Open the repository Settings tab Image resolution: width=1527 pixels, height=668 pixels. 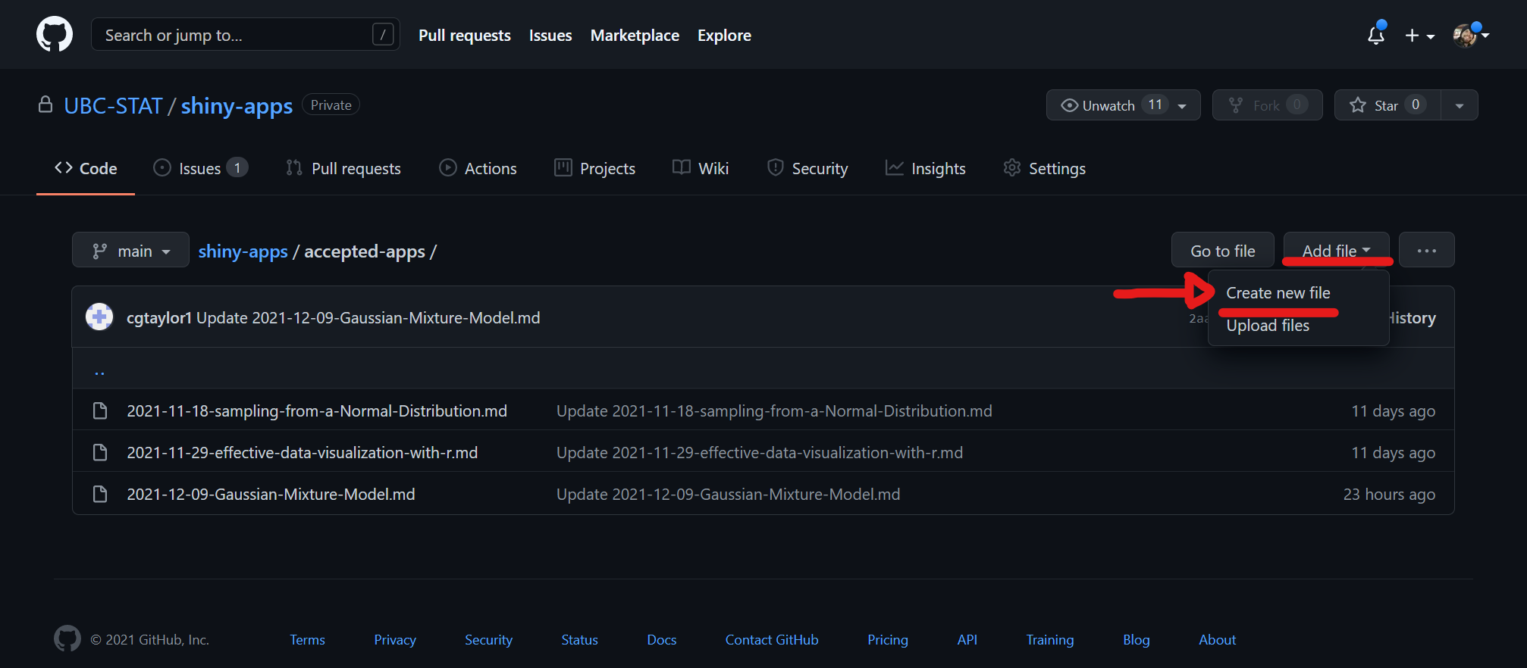(x=1045, y=169)
